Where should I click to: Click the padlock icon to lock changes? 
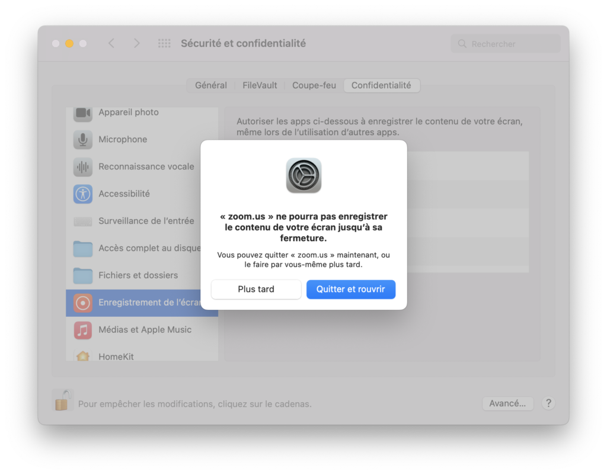pyautogui.click(x=62, y=400)
